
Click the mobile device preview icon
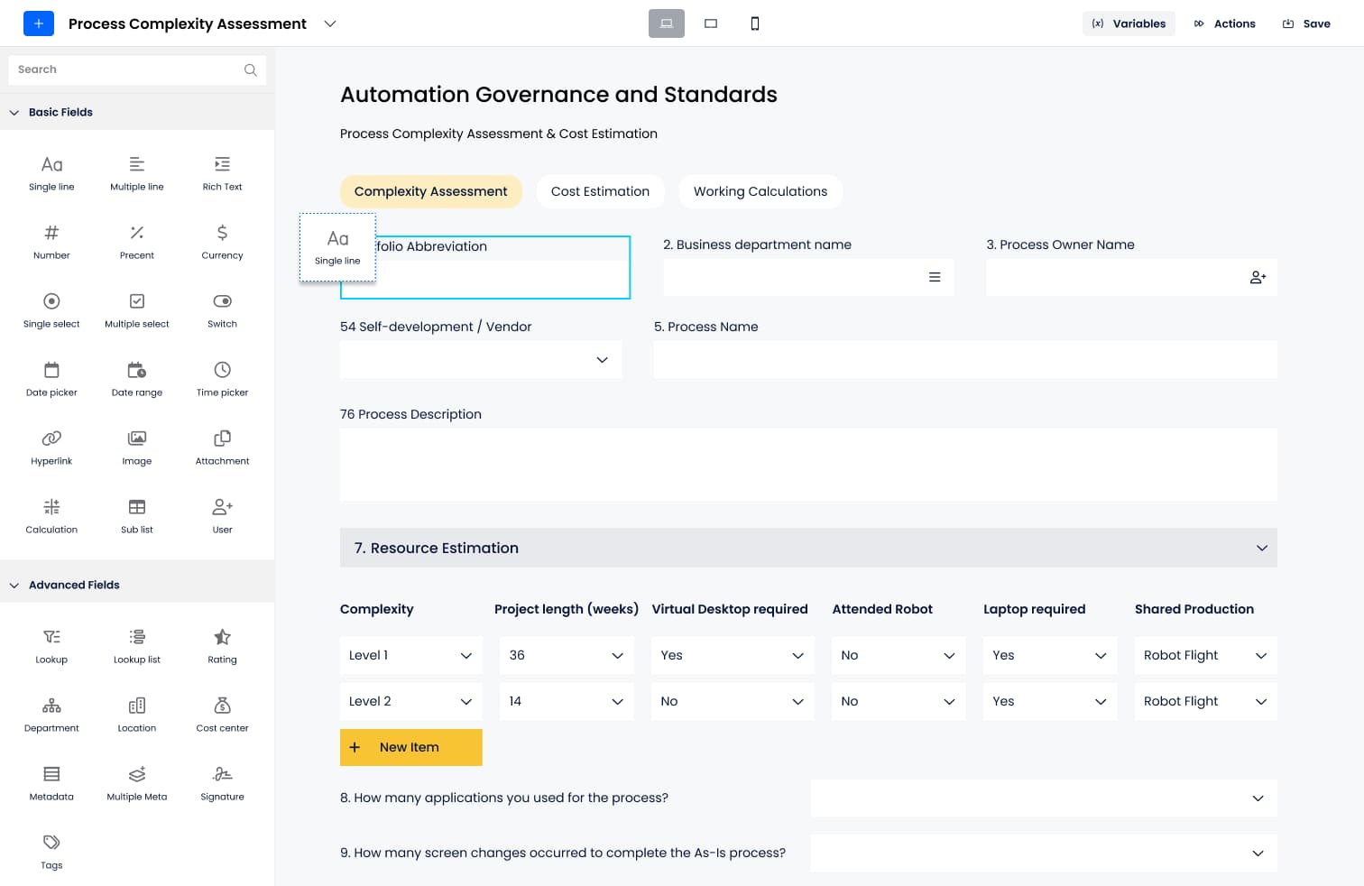click(755, 23)
